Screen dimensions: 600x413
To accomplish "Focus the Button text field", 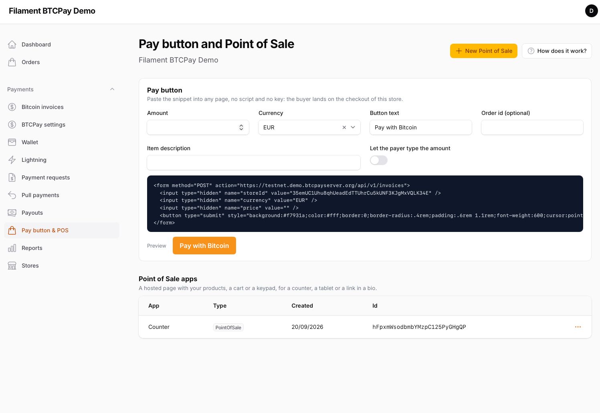I will [421, 127].
